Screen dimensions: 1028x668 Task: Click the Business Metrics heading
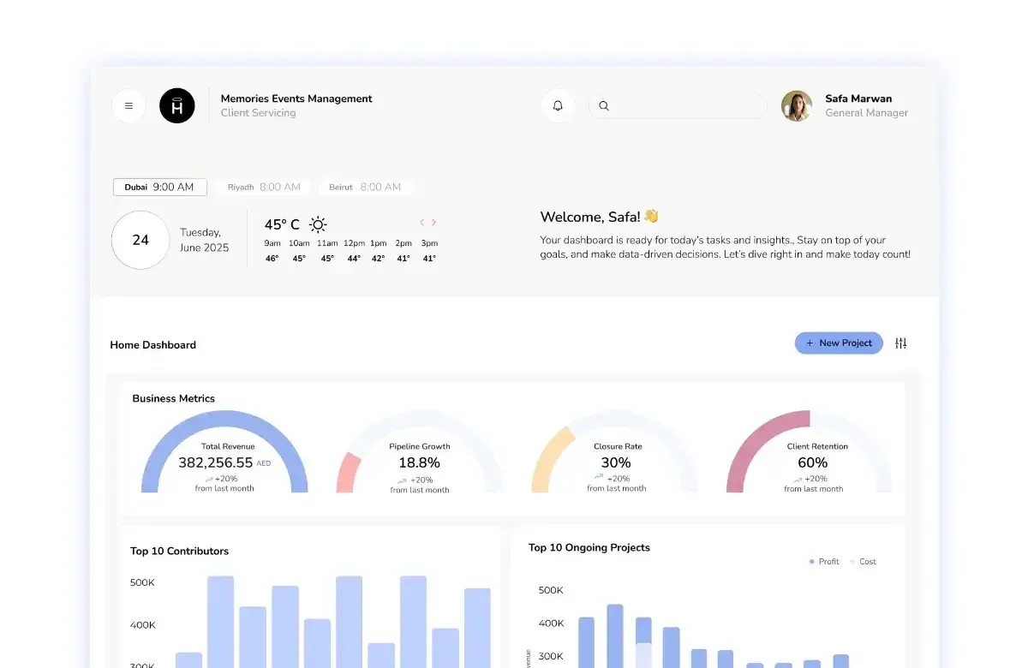coord(173,398)
